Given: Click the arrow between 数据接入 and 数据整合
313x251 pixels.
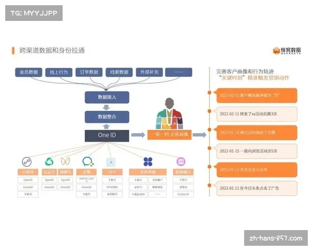Looking at the screenshot, I should (106, 108).
